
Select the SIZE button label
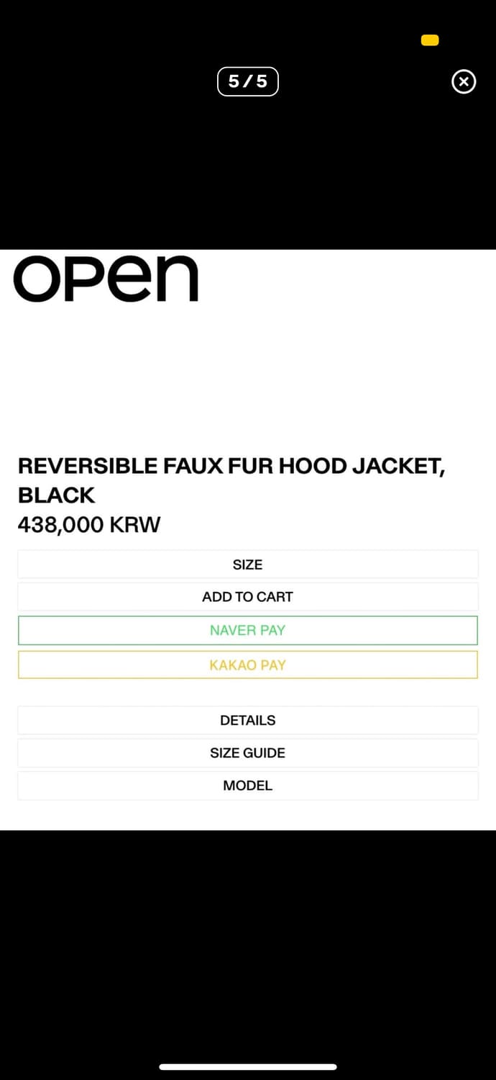247,564
